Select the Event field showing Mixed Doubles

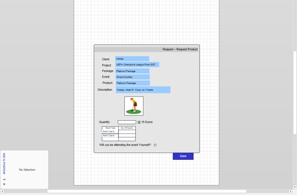click(x=132, y=77)
